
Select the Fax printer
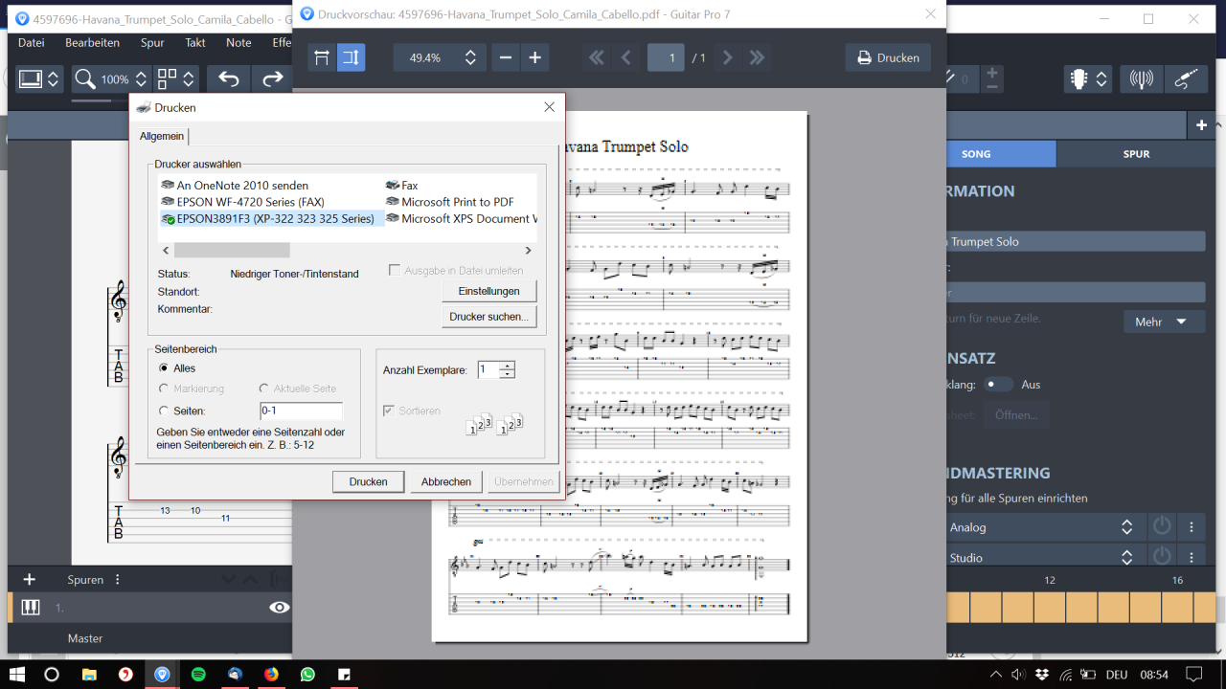(402, 186)
